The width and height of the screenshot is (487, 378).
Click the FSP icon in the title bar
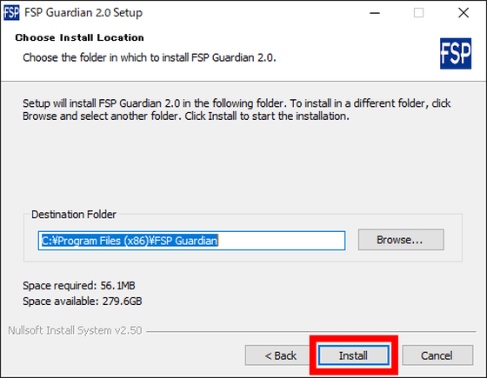[x=11, y=13]
